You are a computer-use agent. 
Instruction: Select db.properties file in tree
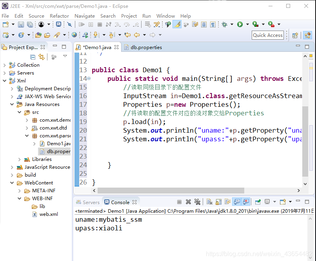[55, 151]
